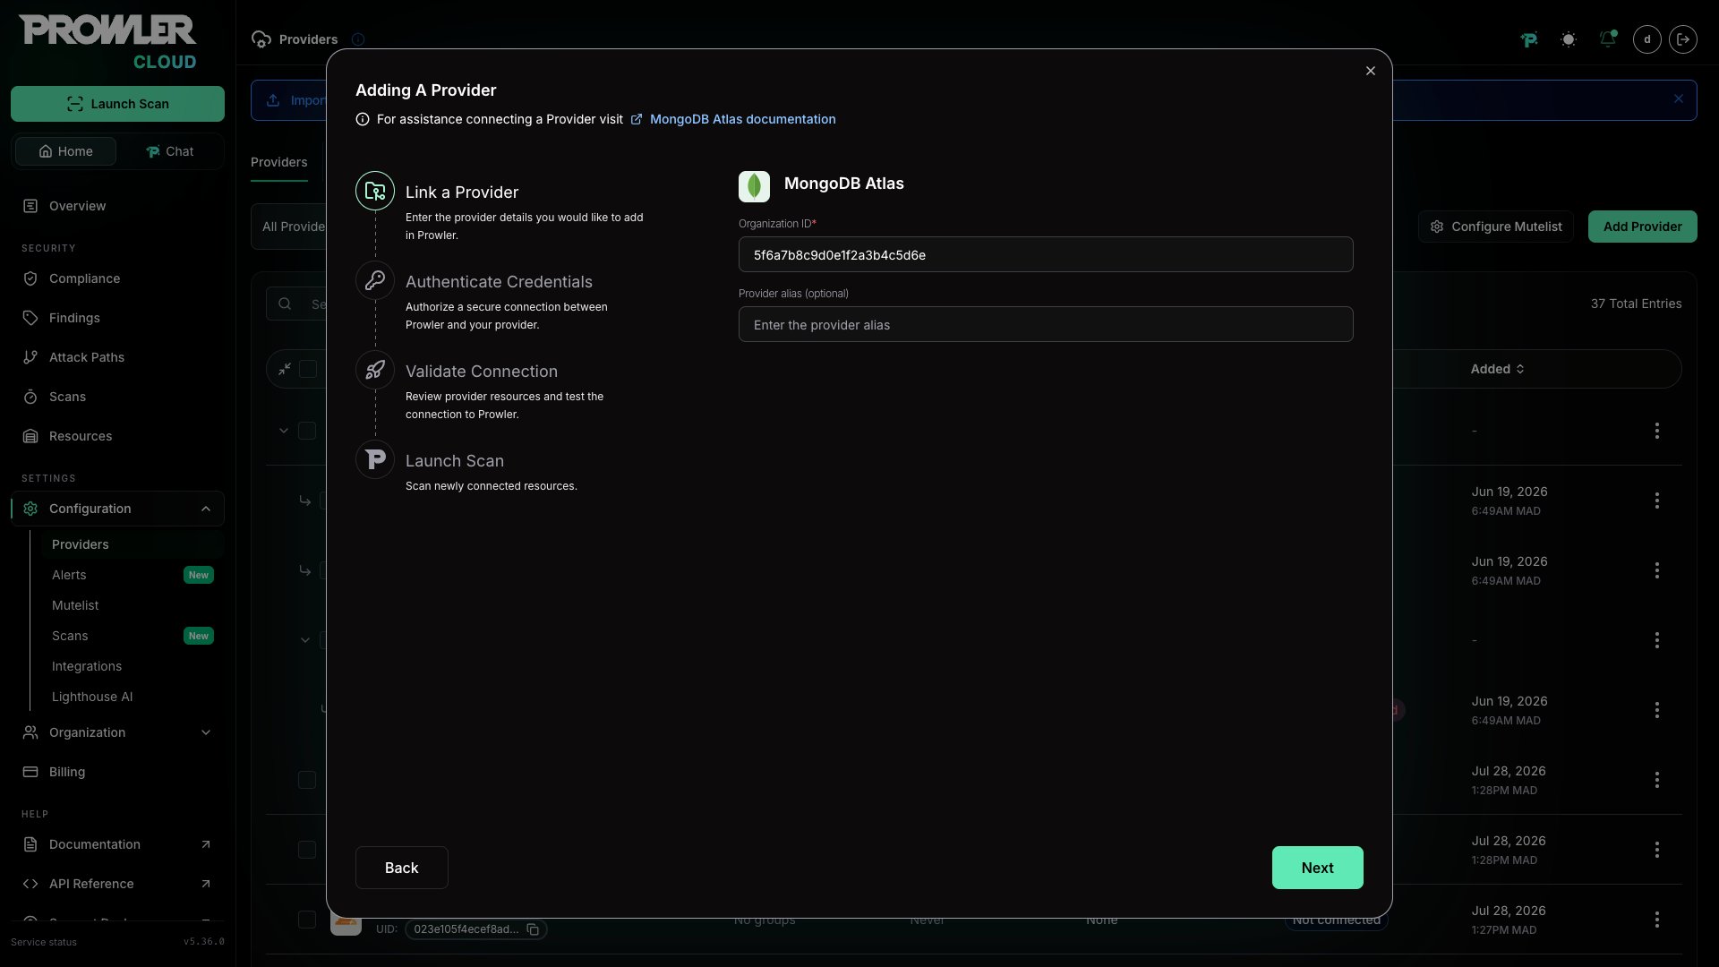1719x967 pixels.
Task: Expand the first provider group row chevron
Action: tap(283, 431)
